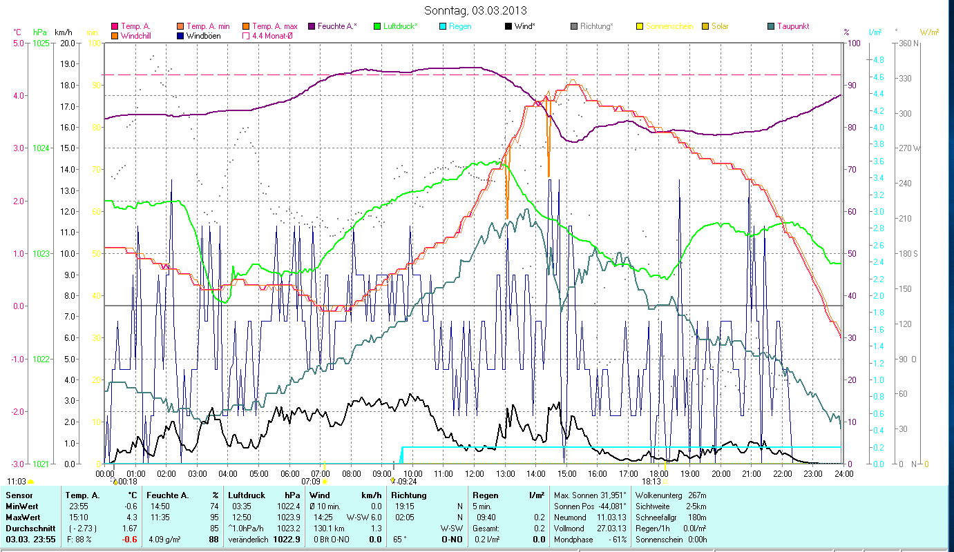Image resolution: width=954 pixels, height=552 pixels.
Task: Click the orange Temp. A. min legend swatch
Action: coord(181,26)
